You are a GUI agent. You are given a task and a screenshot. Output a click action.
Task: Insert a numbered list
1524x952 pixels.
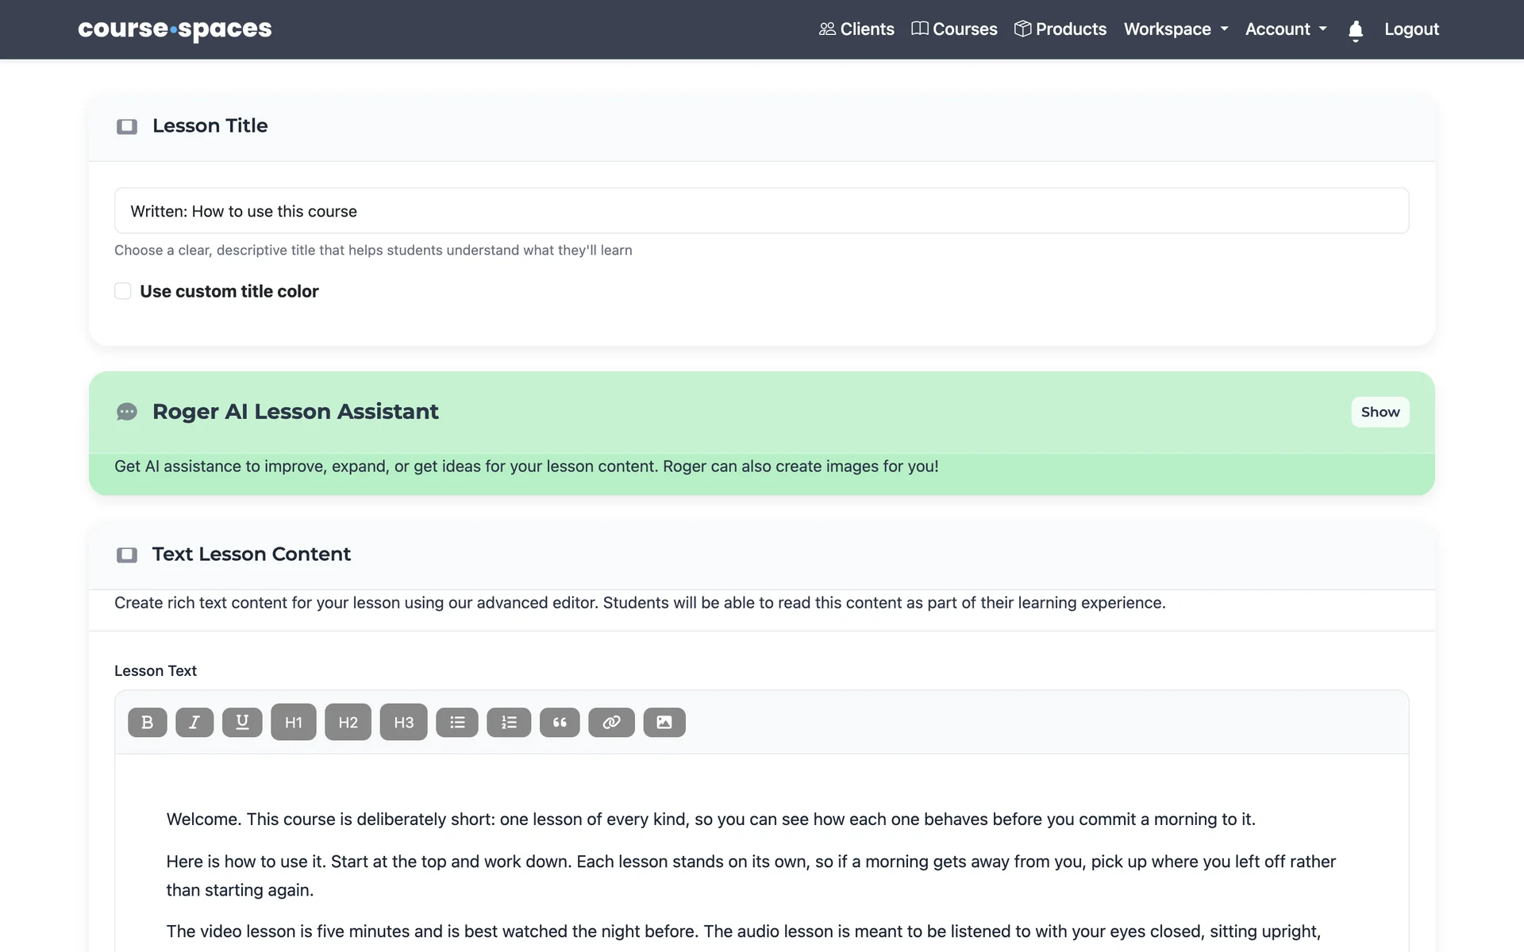(509, 722)
